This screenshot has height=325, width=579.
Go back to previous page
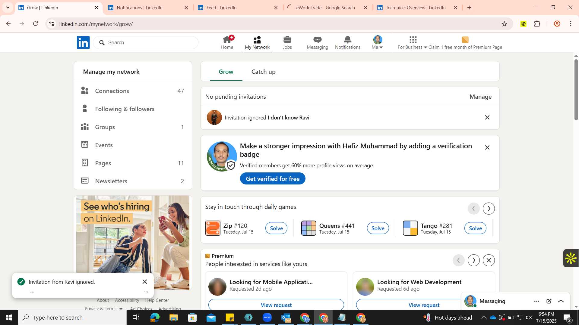pos(8,24)
